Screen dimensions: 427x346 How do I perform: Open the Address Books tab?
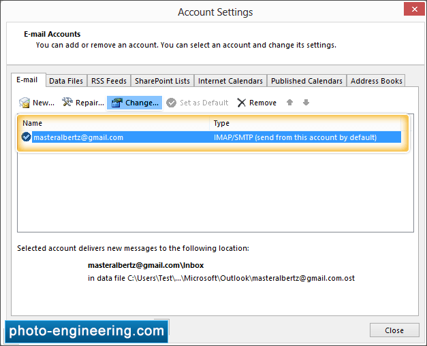click(x=376, y=81)
